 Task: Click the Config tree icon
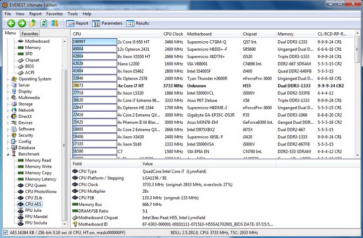14,141
